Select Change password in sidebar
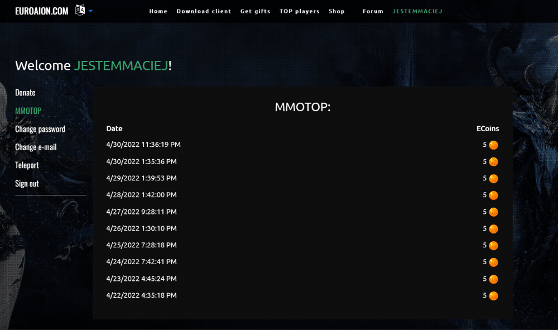 pos(40,129)
